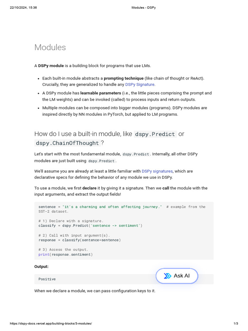Click the Positive output code block

coord(47,279)
